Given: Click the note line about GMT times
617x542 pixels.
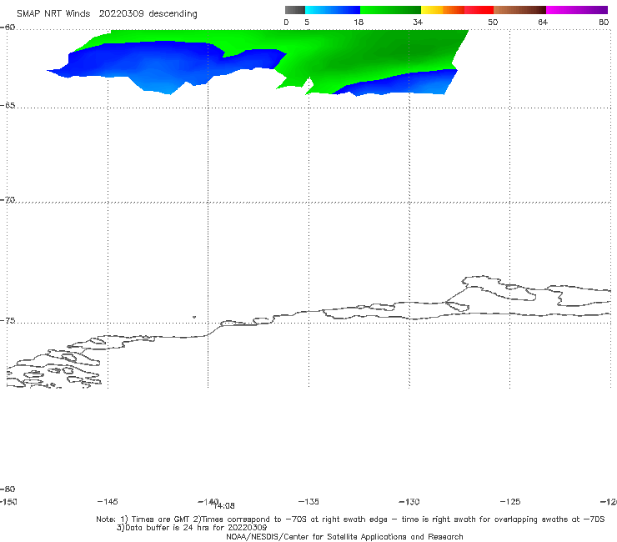Looking at the screenshot, I should point(350,519).
